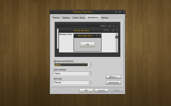
Task: Close the Display Properties dialog
Action: point(122,12)
